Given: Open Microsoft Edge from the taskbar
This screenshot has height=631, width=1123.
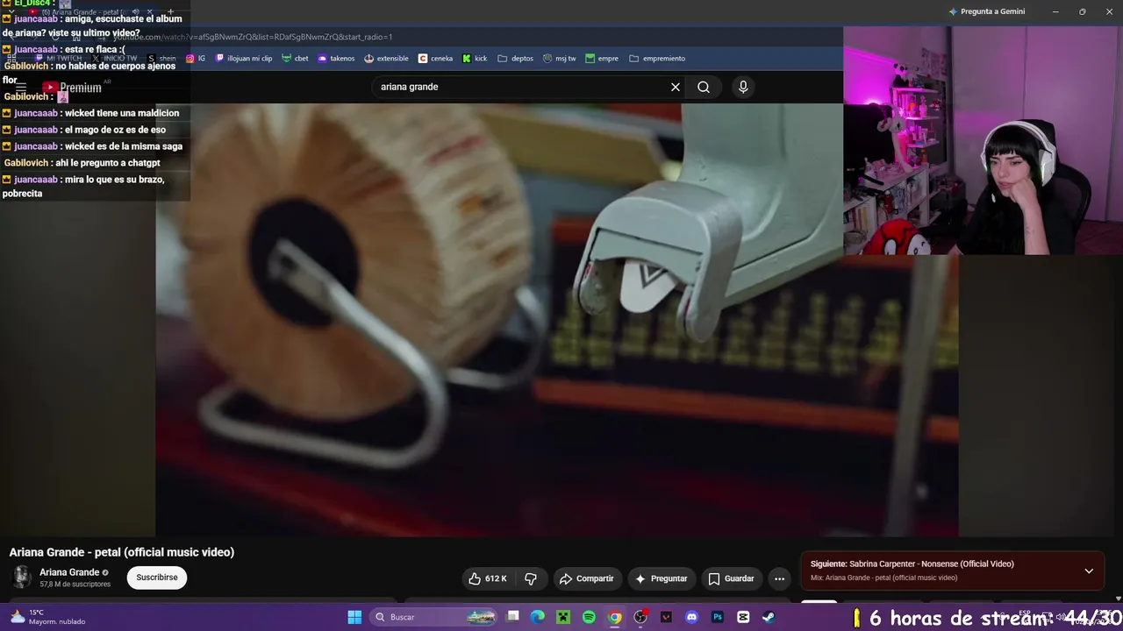Looking at the screenshot, I should click(x=538, y=617).
